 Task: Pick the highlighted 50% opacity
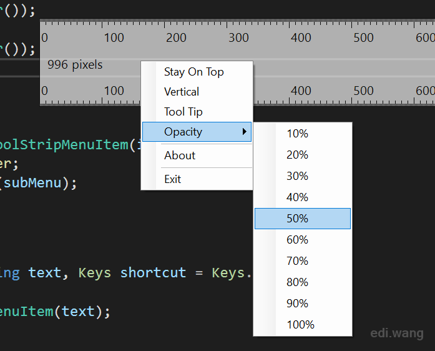click(303, 219)
